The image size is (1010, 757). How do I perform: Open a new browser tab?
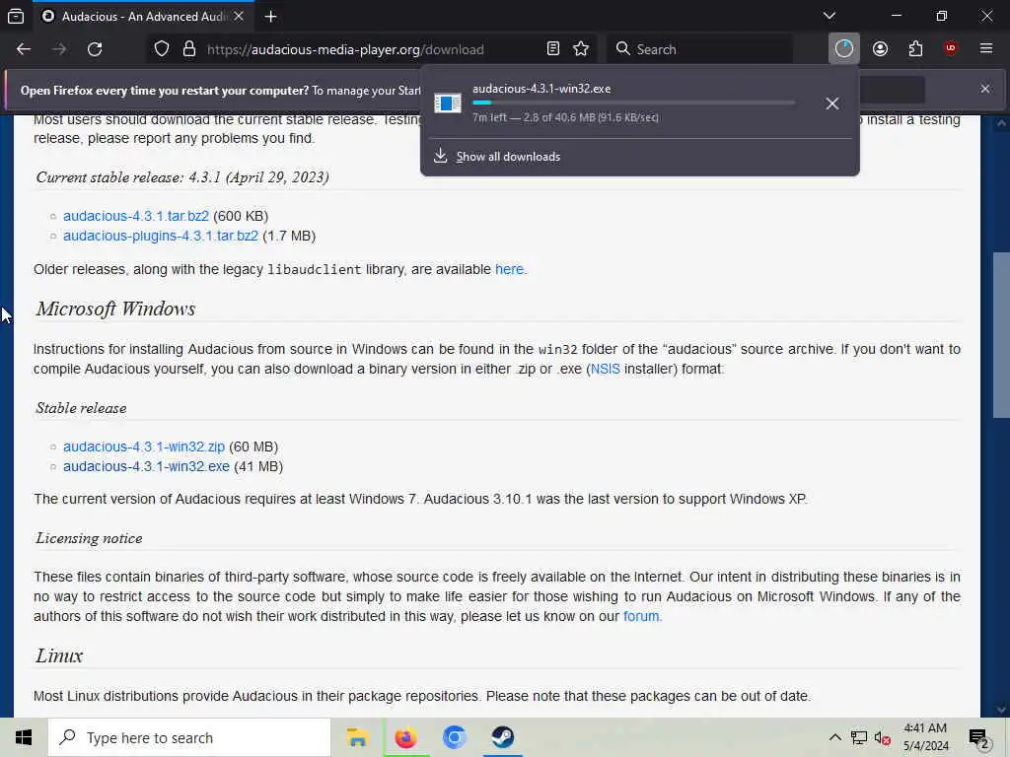[270, 16]
